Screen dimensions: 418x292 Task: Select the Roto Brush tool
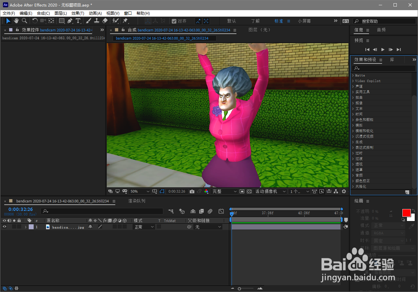pyautogui.click(x=115, y=21)
